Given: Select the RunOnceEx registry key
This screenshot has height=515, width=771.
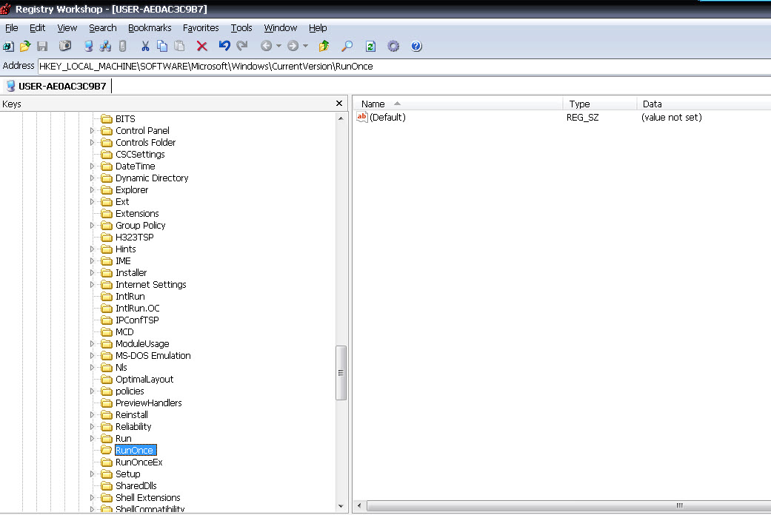Looking at the screenshot, I should coord(138,462).
